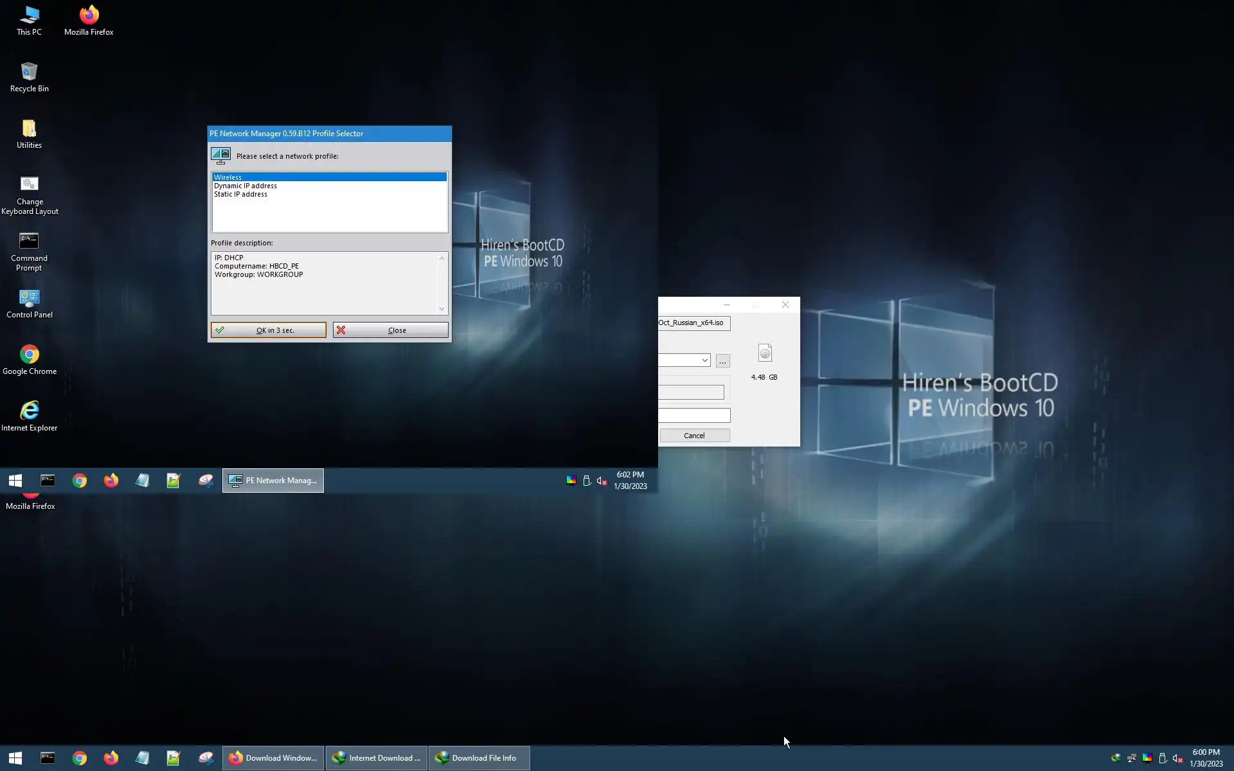1234x771 pixels.
Task: Expand the combo box in the download dialog
Action: [x=704, y=360]
